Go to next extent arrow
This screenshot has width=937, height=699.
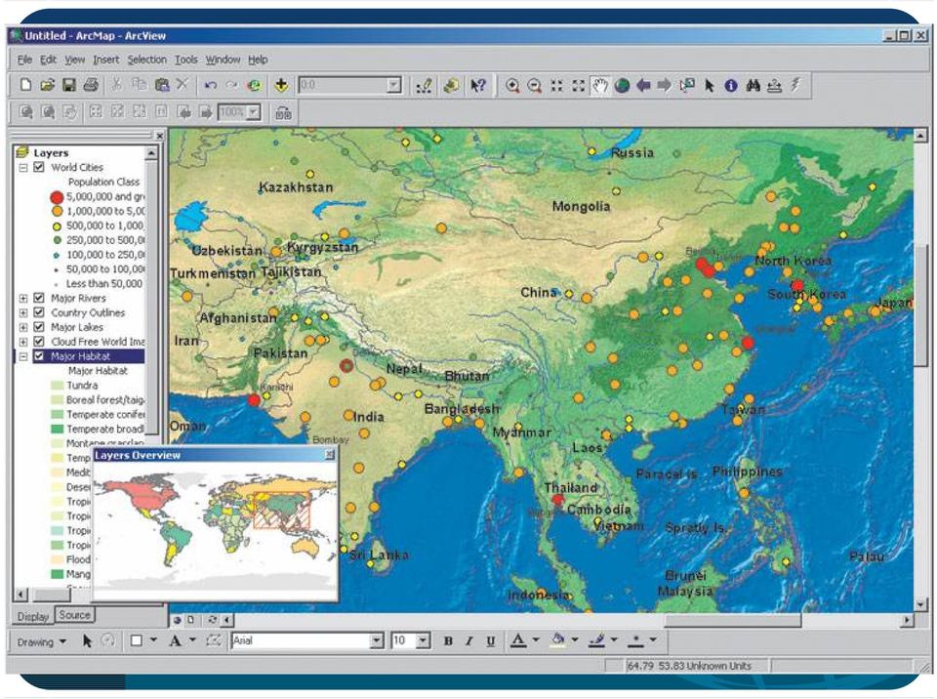664,86
